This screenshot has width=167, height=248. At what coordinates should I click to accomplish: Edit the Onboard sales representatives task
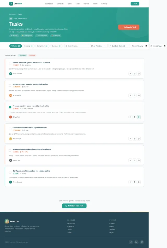[130, 139]
